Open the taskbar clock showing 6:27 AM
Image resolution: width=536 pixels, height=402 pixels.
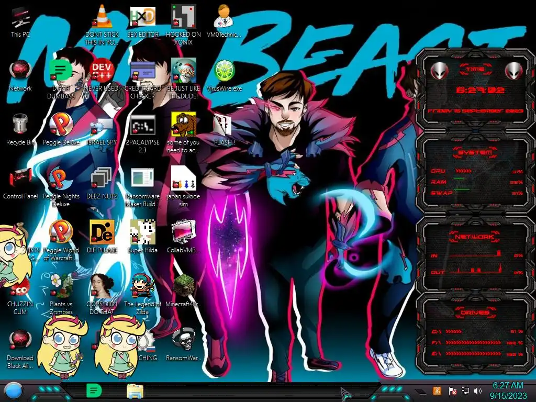click(x=508, y=390)
